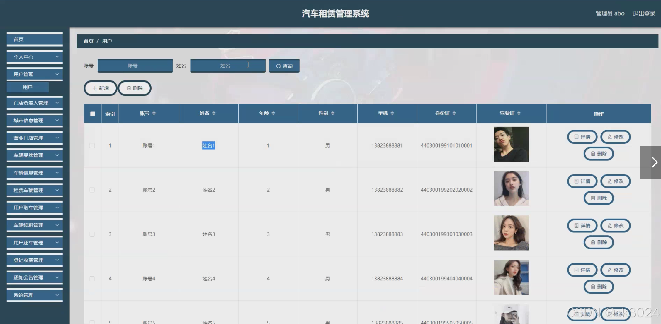Viewport: 661px width, 324px height.
Task: Toggle the select-all checkbox in table header
Action: click(93, 114)
